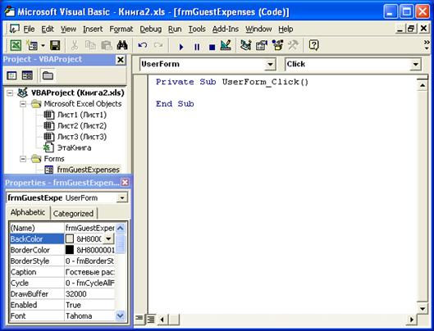Open the Help menu
Viewport: 434px width, 331px height.
pos(286,29)
